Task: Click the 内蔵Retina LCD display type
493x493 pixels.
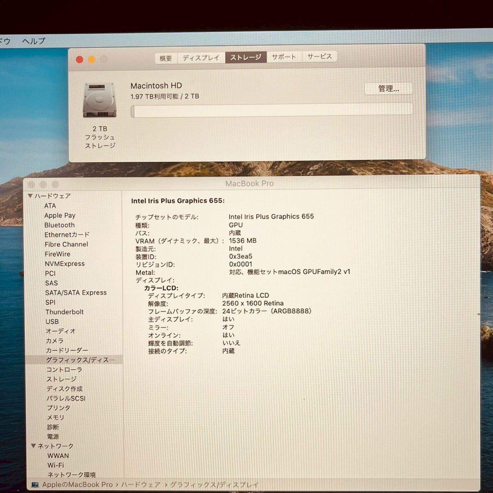Action: pyautogui.click(x=245, y=295)
